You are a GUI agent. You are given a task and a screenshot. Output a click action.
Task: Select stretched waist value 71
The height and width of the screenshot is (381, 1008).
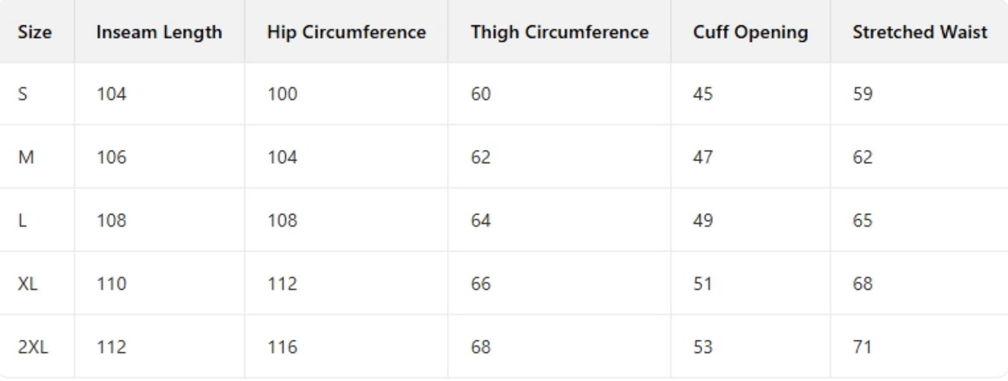tap(862, 347)
